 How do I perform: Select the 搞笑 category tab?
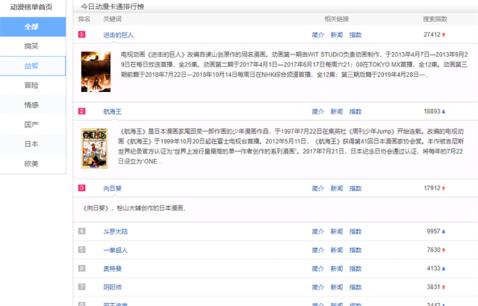(33, 46)
